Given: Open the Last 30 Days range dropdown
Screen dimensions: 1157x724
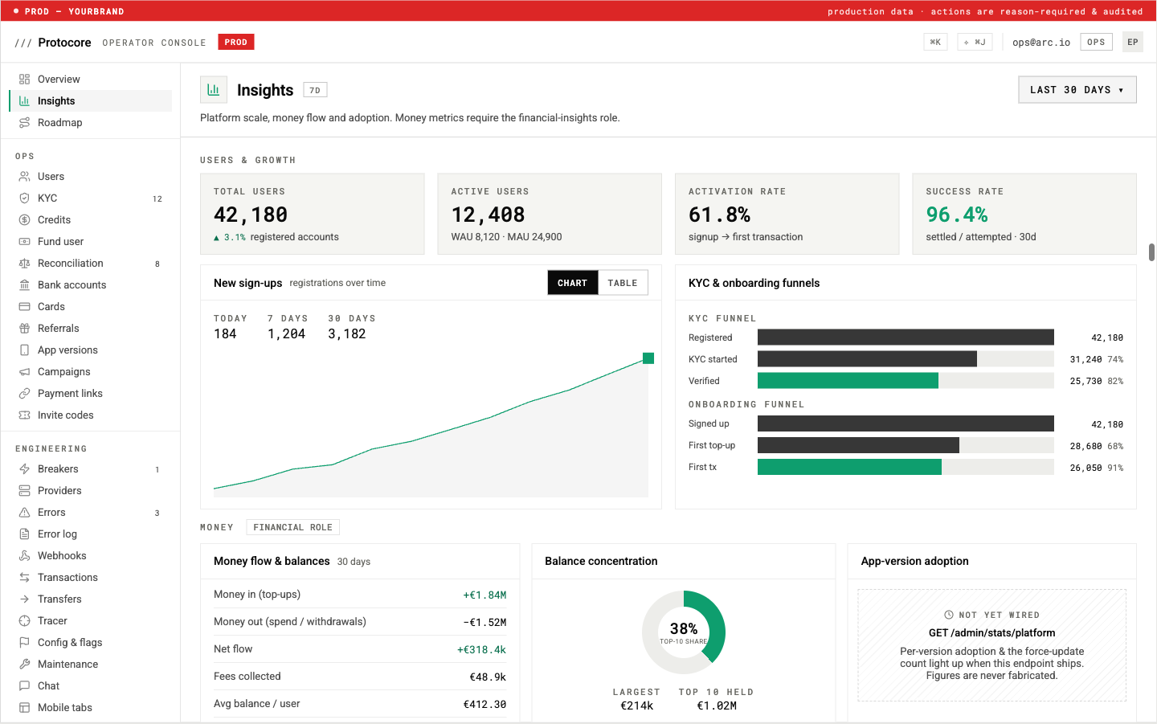Looking at the screenshot, I should click(x=1077, y=90).
